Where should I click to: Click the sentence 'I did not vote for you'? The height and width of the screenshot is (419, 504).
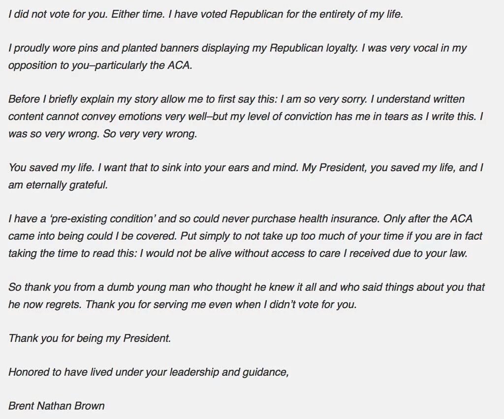point(58,14)
